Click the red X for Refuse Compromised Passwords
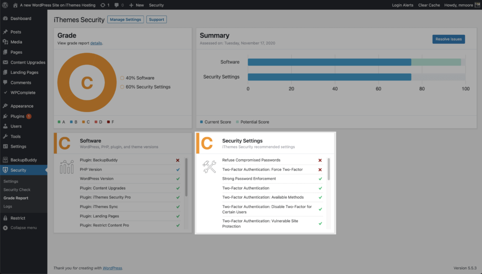The image size is (482, 274). tap(320, 160)
